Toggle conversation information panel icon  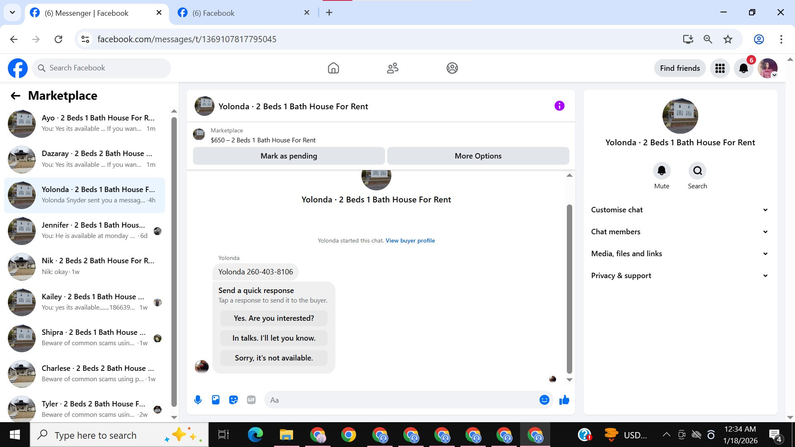click(x=559, y=106)
